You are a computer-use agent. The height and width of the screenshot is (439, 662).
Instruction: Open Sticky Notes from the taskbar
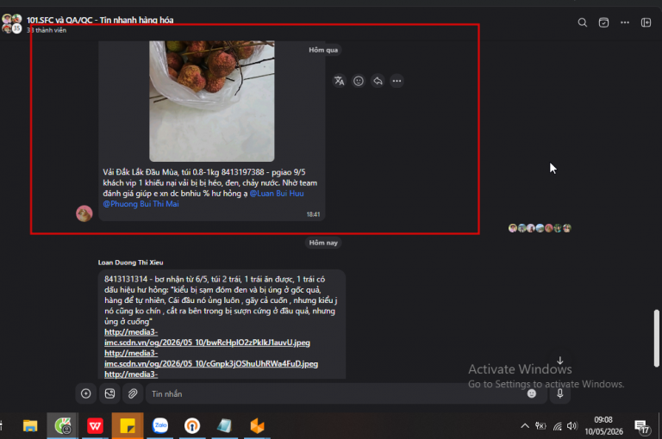(128, 426)
